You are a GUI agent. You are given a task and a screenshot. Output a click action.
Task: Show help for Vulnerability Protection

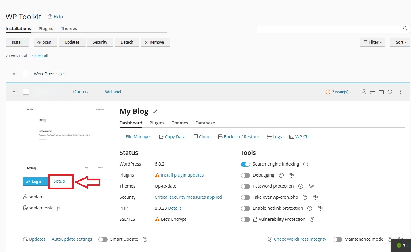(x=312, y=219)
